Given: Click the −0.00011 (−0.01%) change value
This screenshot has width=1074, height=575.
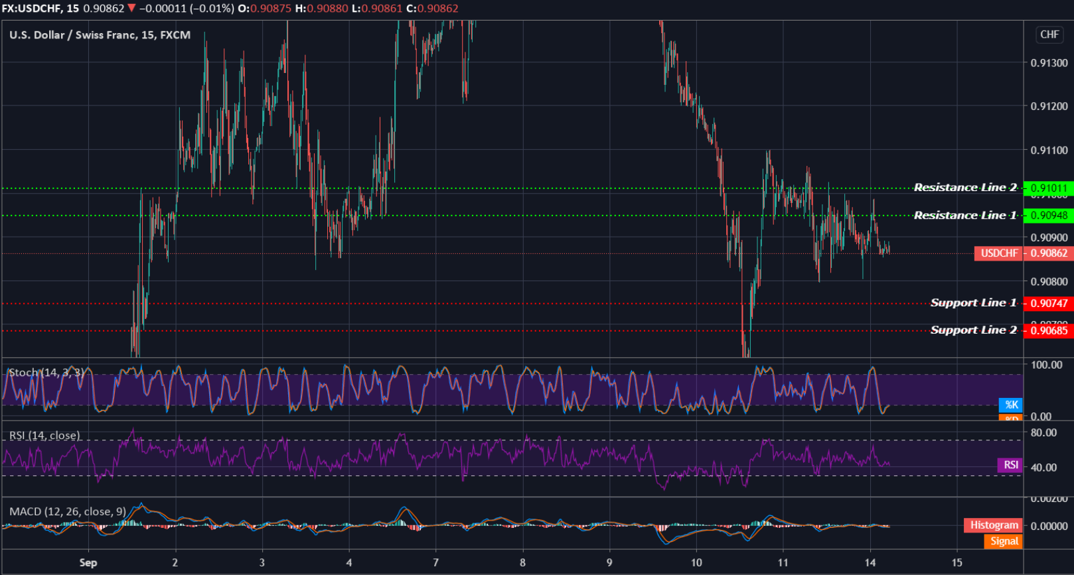Looking at the screenshot, I should (x=187, y=9).
